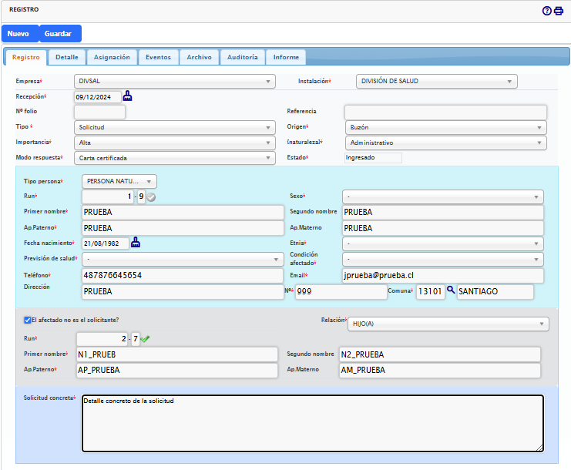The height and width of the screenshot is (470, 571).
Task: Click inside the Solicitud concreta text area
Action: tap(313, 424)
